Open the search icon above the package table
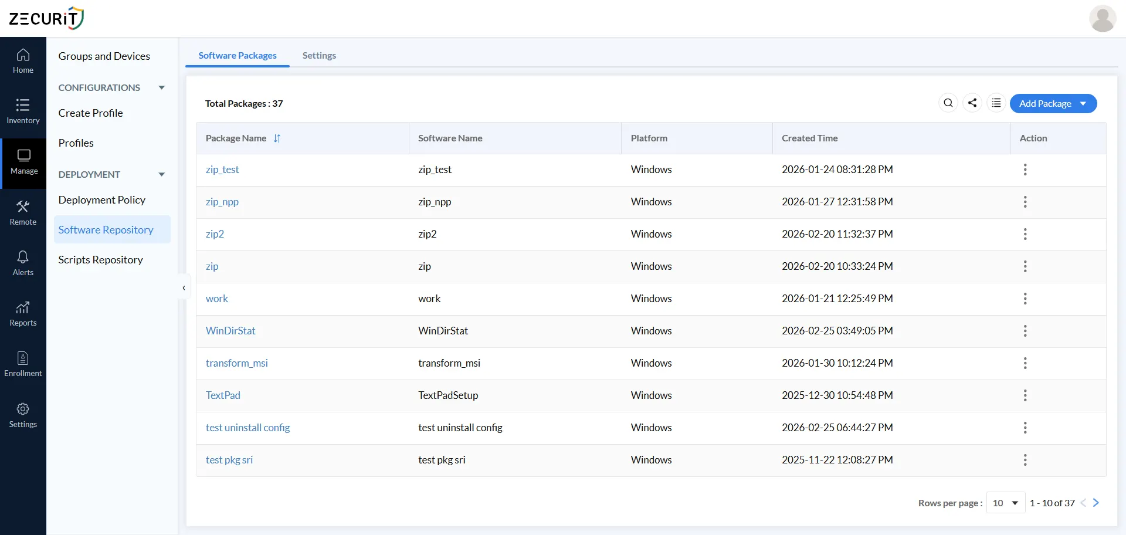 point(949,103)
